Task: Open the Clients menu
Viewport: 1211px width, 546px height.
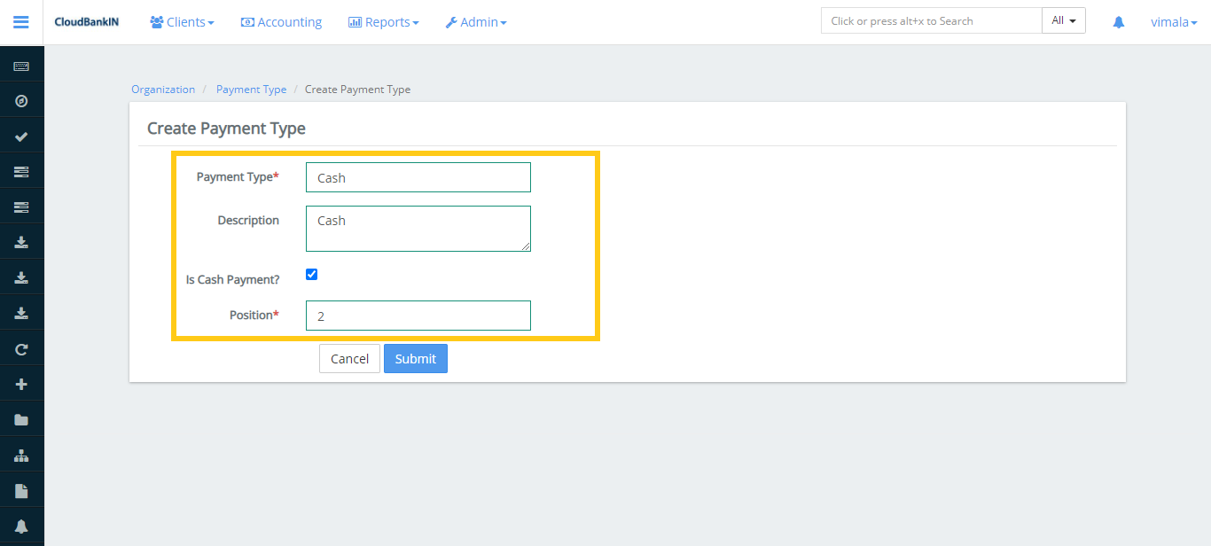Action: 182,21
